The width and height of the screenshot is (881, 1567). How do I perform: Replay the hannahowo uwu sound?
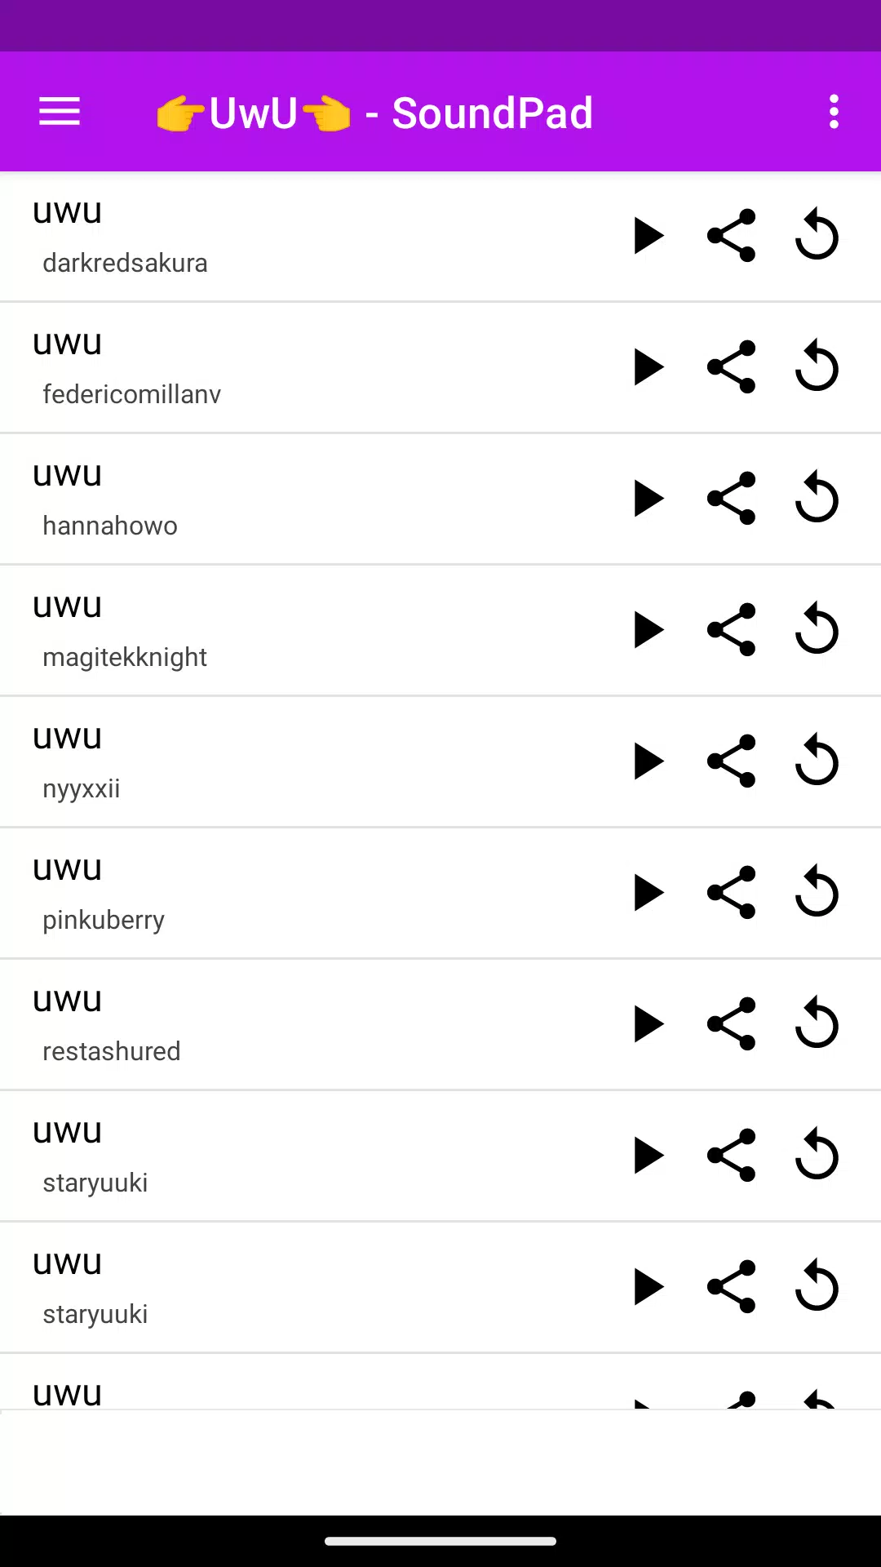pyautogui.click(x=817, y=499)
